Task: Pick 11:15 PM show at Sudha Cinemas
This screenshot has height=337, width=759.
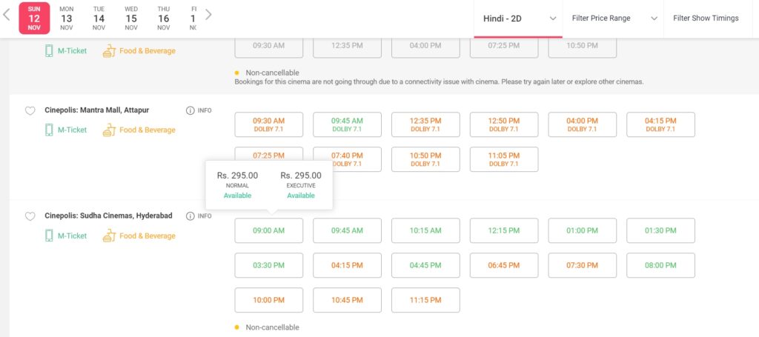Action: coord(425,300)
